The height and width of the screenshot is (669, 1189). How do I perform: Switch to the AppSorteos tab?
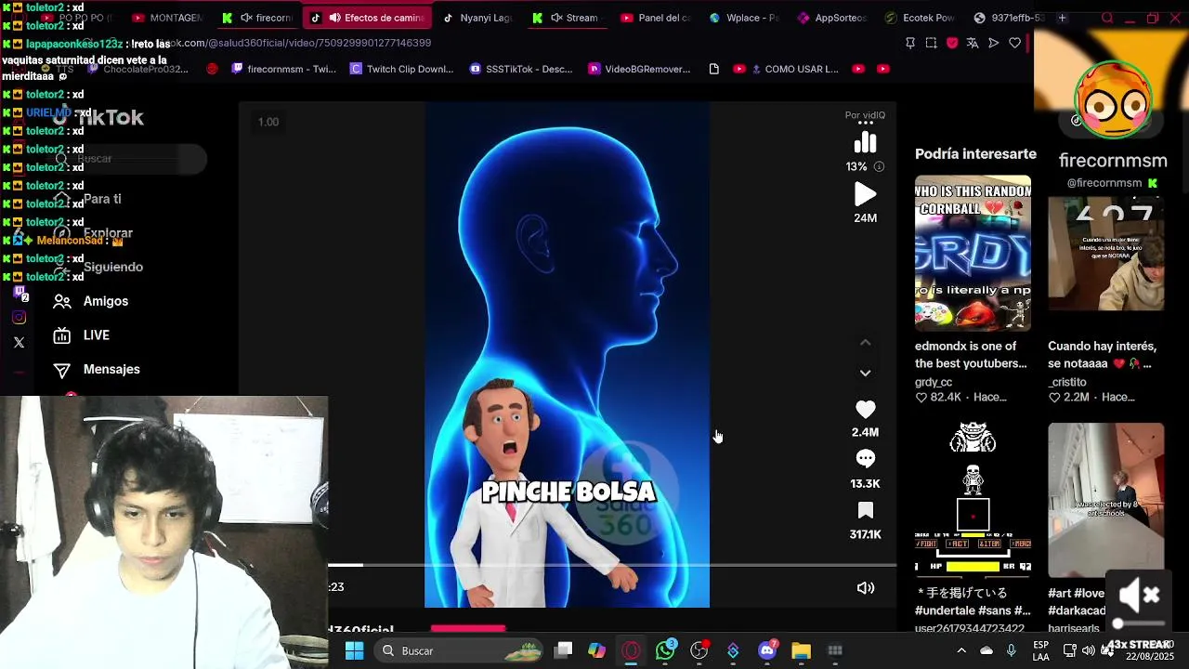coord(832,18)
